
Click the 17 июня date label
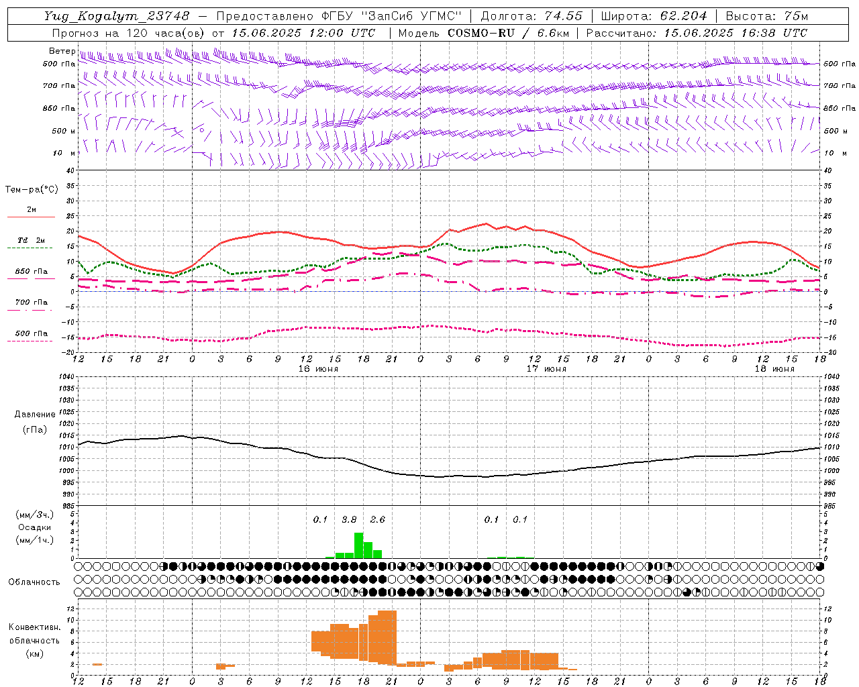point(546,369)
